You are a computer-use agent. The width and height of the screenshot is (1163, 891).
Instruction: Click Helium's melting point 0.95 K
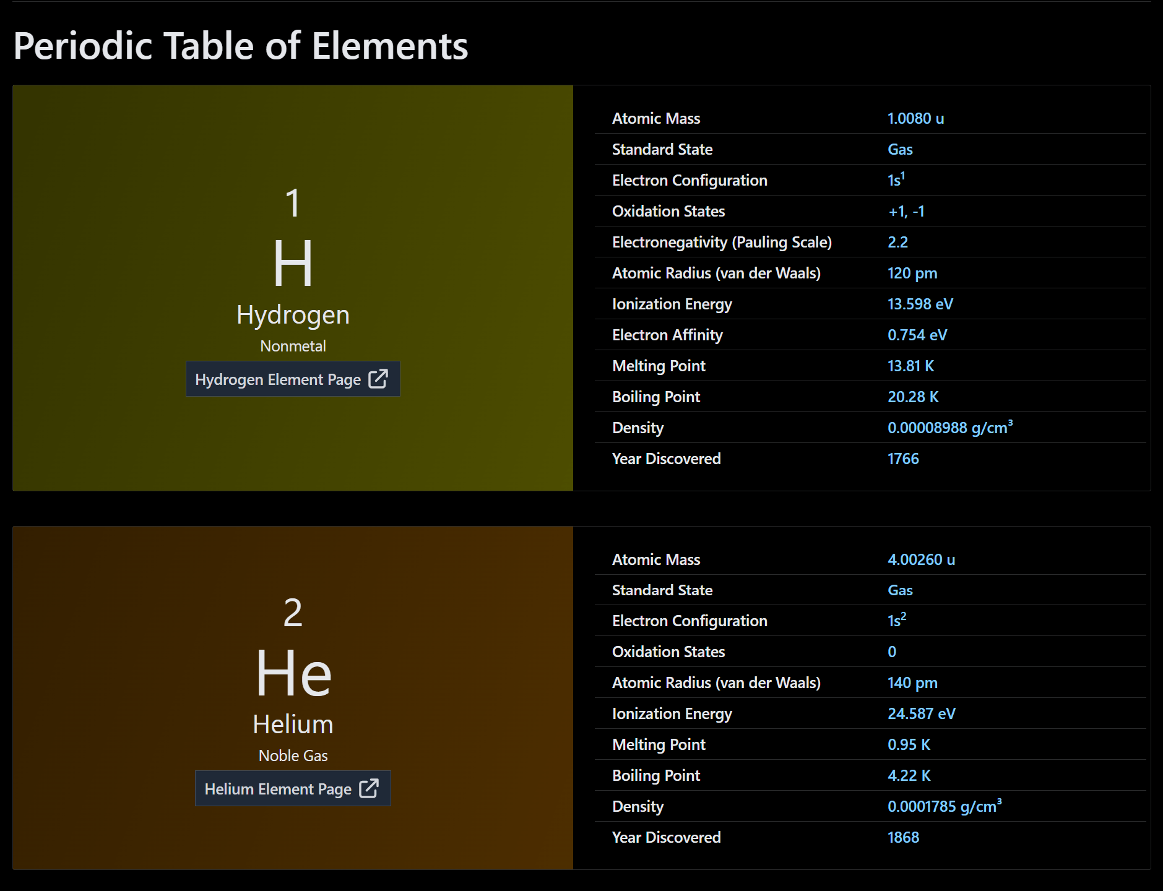click(x=909, y=744)
